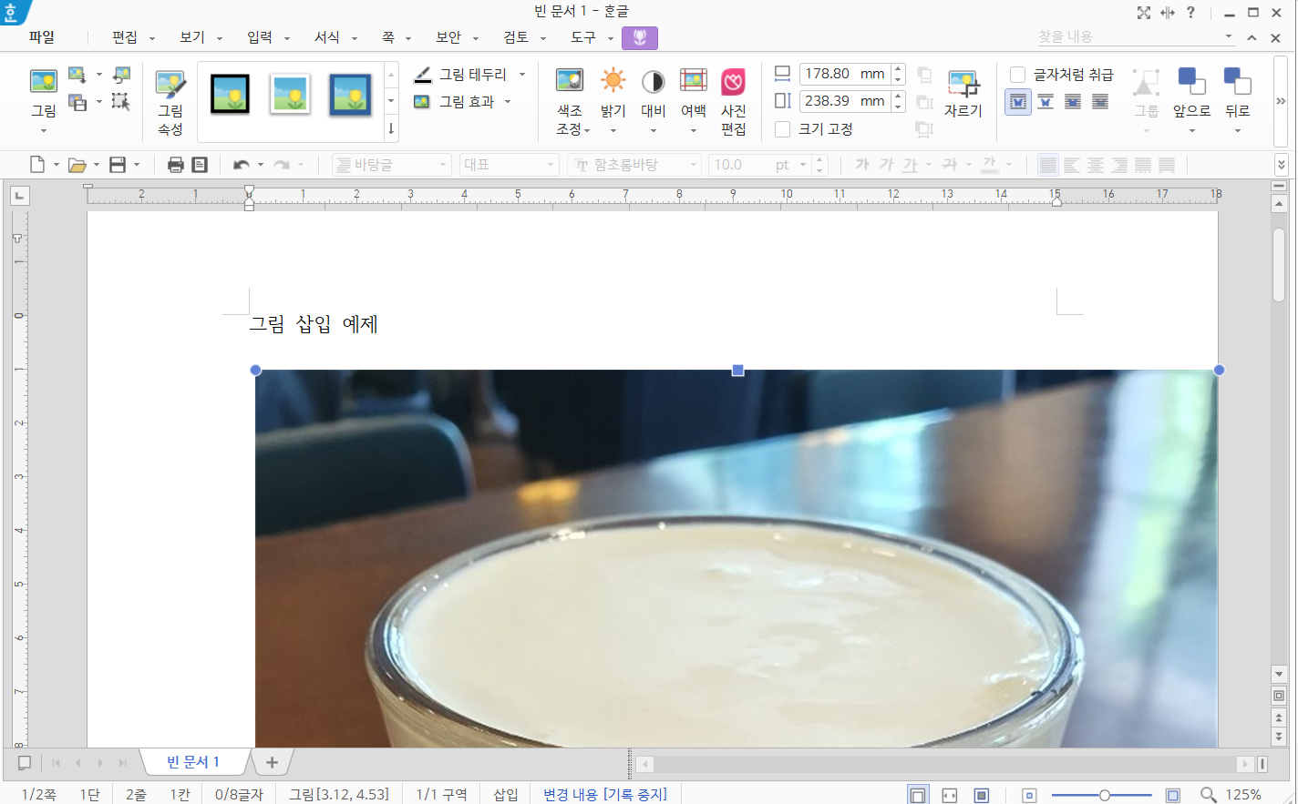Open 그림 속성 picture properties

pos(170,85)
